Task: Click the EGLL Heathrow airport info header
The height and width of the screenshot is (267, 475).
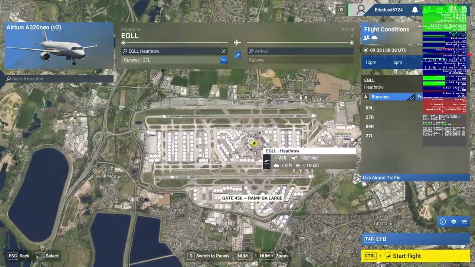Action: pyautogui.click(x=374, y=84)
